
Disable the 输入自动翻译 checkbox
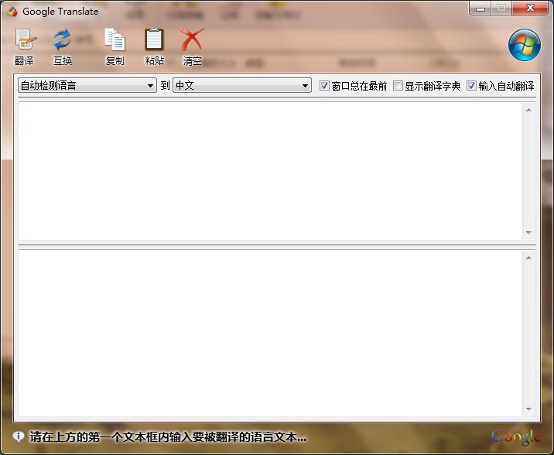tap(471, 85)
